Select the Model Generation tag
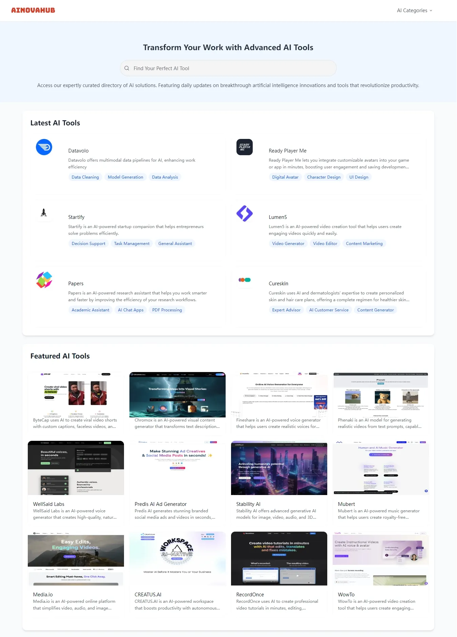 pyautogui.click(x=125, y=177)
